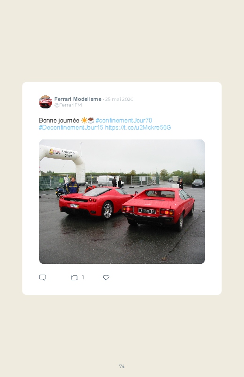Click the 25 mai 2020 date
The image size is (244, 377).
click(x=119, y=100)
